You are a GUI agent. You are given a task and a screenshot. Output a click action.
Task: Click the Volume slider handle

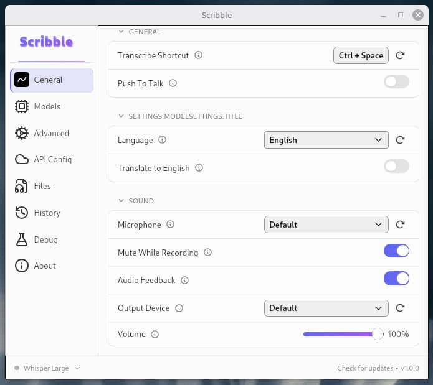377,335
